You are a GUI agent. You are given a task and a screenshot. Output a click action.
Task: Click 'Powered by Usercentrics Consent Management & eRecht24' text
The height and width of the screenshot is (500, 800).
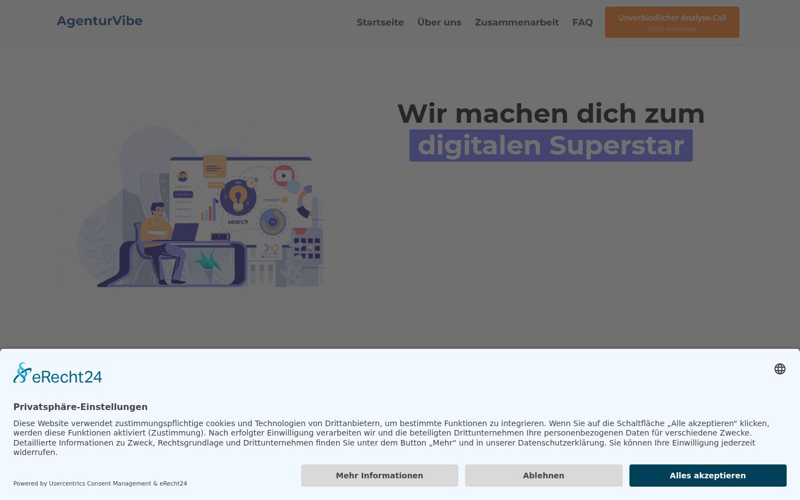[100, 483]
